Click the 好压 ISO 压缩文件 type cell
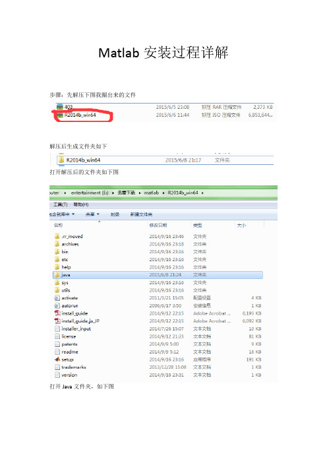Viewport: 327px width, 463px height. tap(221, 115)
